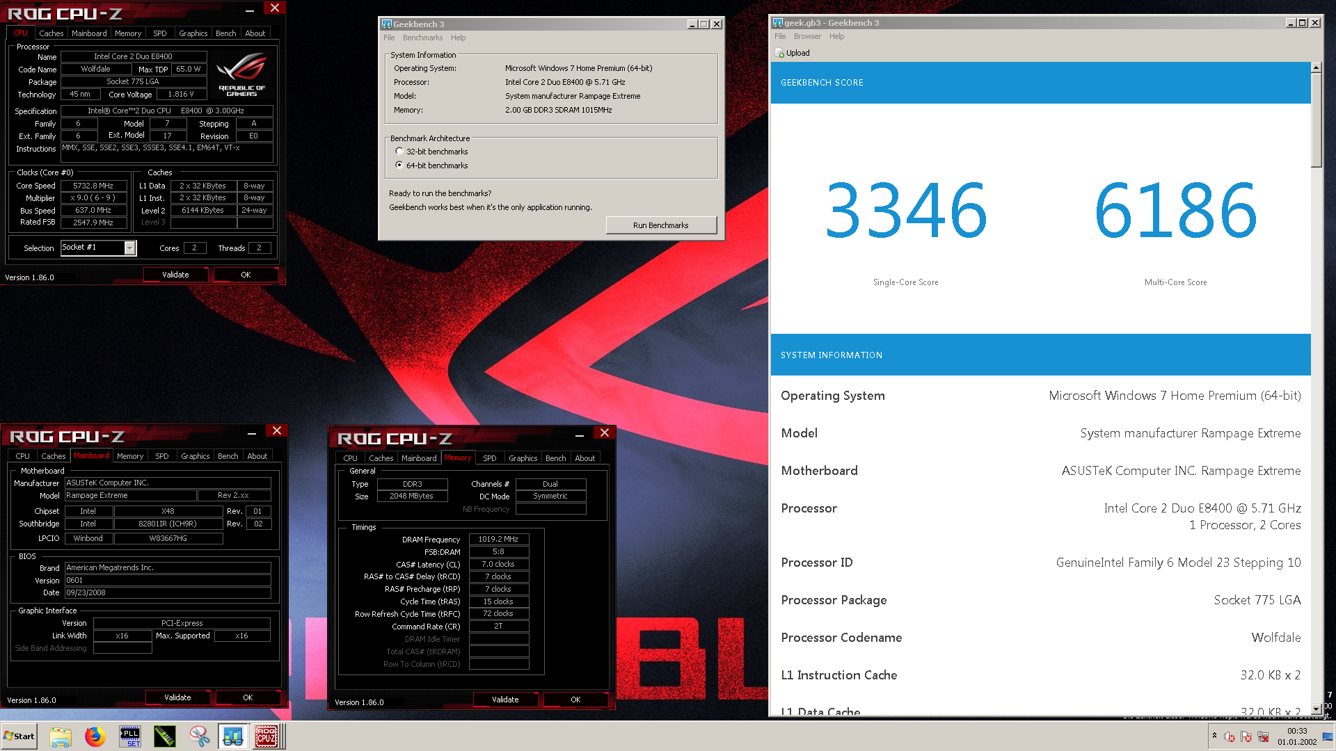1336x751 pixels.
Task: Click the Core Speed value 5732.8 MHz
Action: 93,186
